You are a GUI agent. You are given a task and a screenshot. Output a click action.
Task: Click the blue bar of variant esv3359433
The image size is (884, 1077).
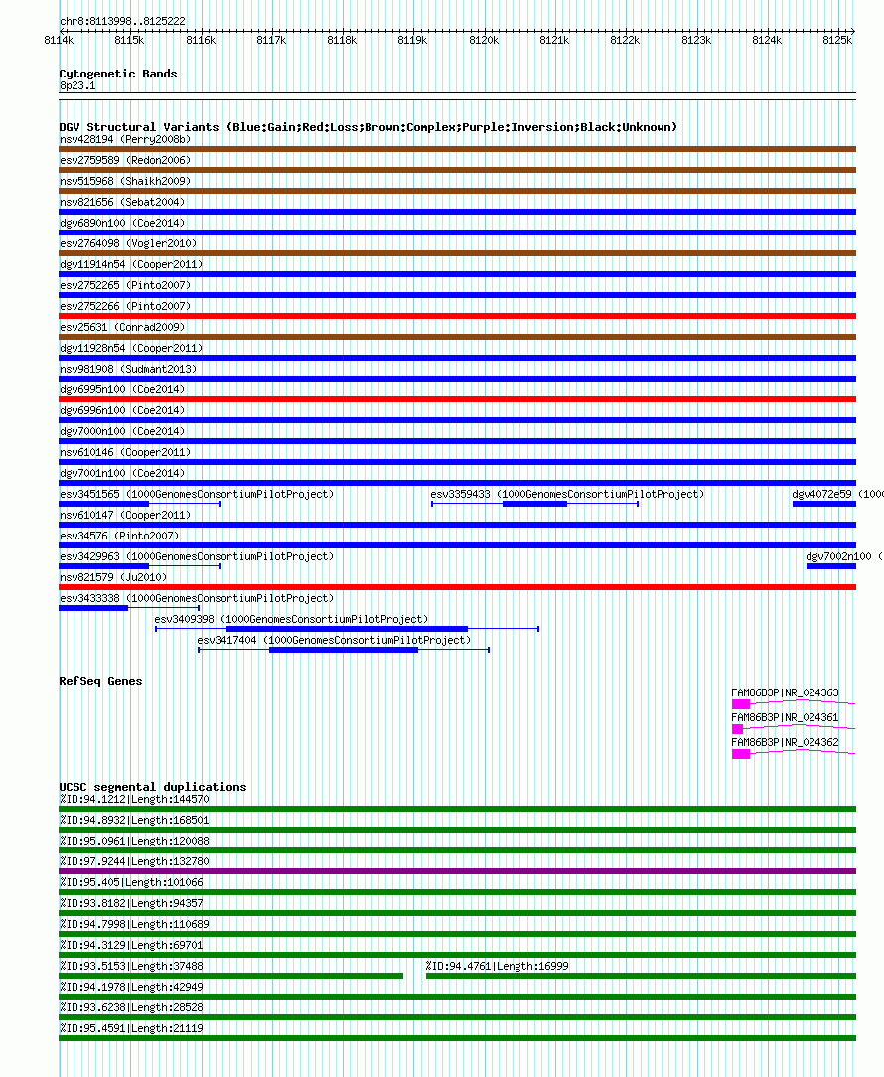coord(534,504)
